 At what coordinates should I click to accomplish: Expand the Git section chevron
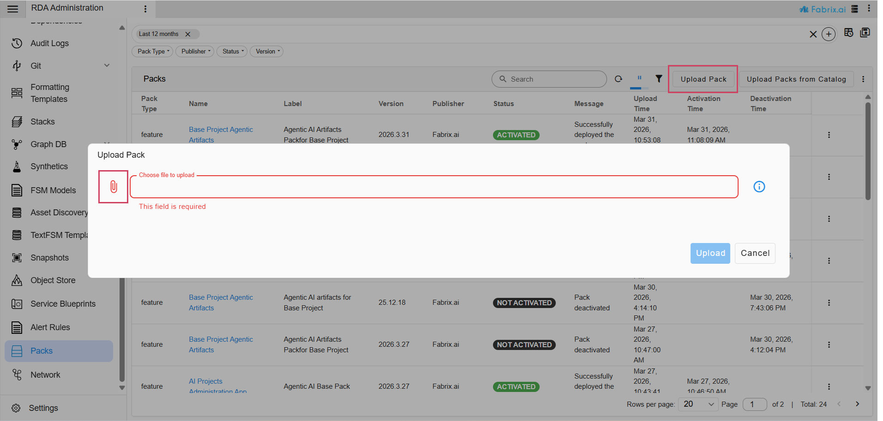[107, 65]
